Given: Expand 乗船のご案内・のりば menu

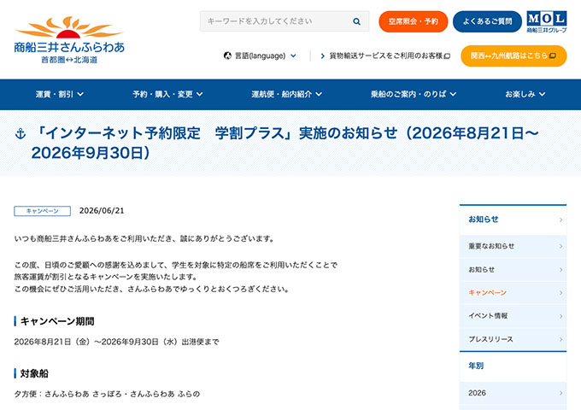Looking at the screenshot, I should (414, 94).
